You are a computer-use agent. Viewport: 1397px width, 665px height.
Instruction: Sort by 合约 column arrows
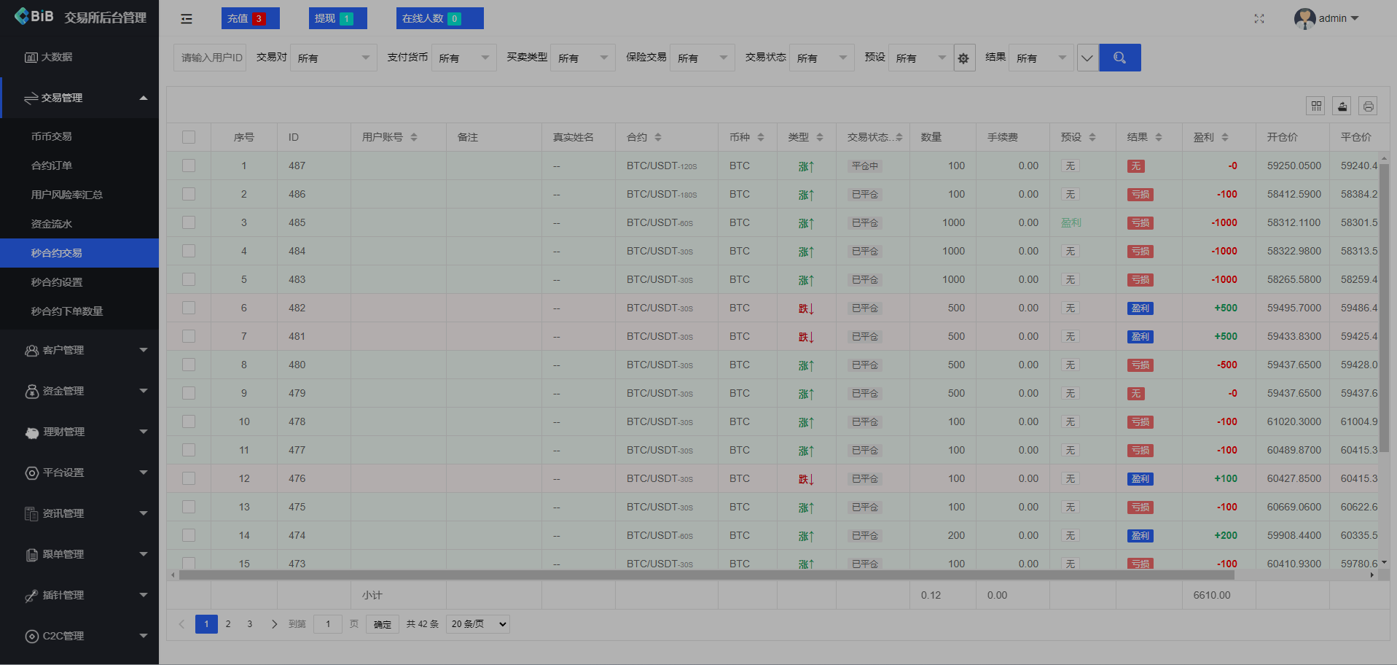pos(658,137)
